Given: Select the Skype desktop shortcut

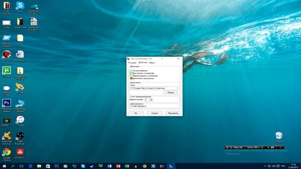Looking at the screenshot, I should [x=20, y=7].
